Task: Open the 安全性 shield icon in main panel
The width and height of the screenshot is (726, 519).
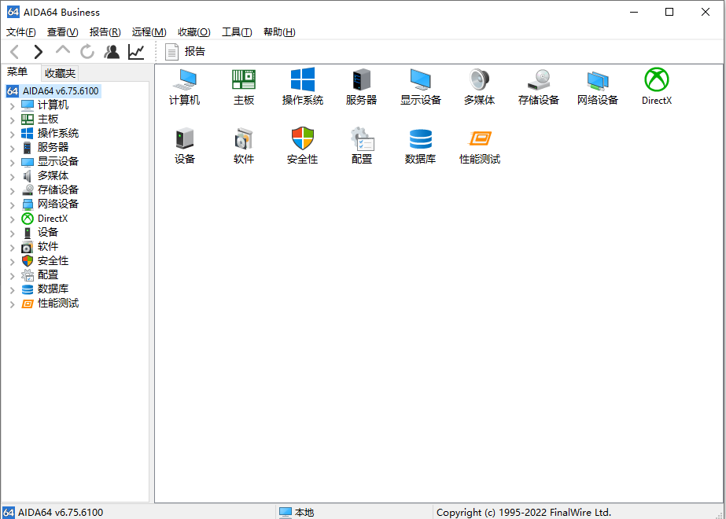Action: pos(303,139)
